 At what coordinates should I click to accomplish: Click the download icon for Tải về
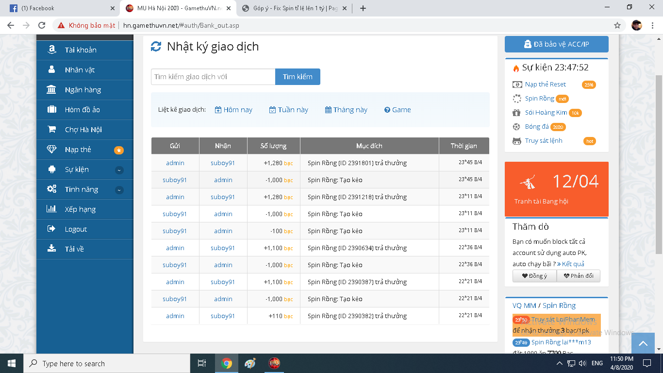tap(51, 249)
